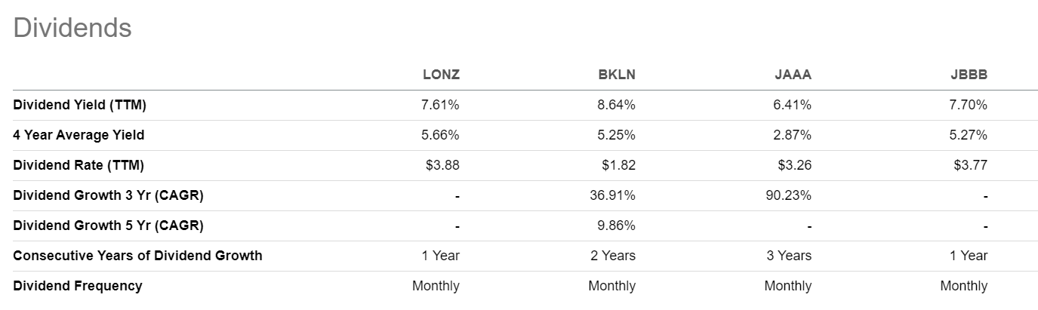Image resolution: width=1038 pixels, height=310 pixels.
Task: Select the Dividend Rate (TTM) row label
Action: (x=79, y=165)
